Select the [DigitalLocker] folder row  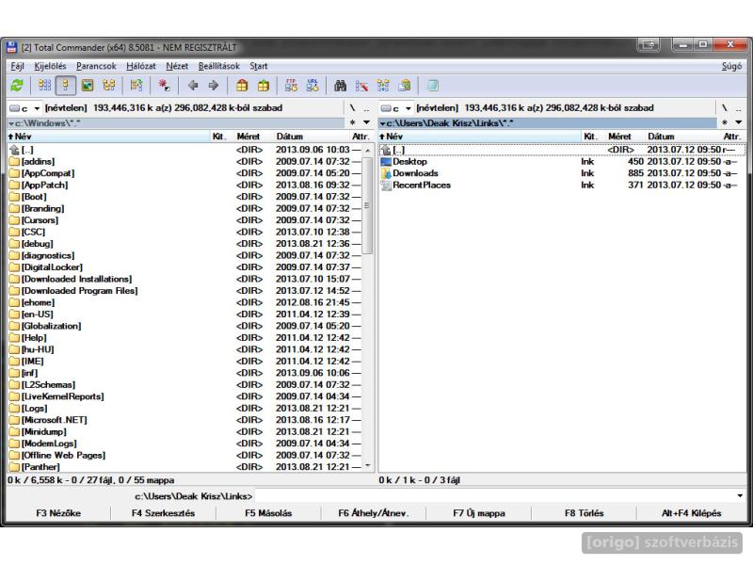tap(184, 267)
